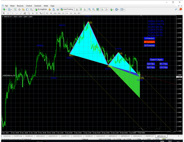This screenshot has height=142, width=184.
Task: Switch to the GBPNZD,H1 chart tab
Action: 125,136
